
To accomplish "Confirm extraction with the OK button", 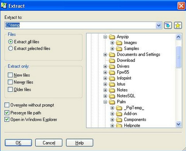I will [18, 143].
